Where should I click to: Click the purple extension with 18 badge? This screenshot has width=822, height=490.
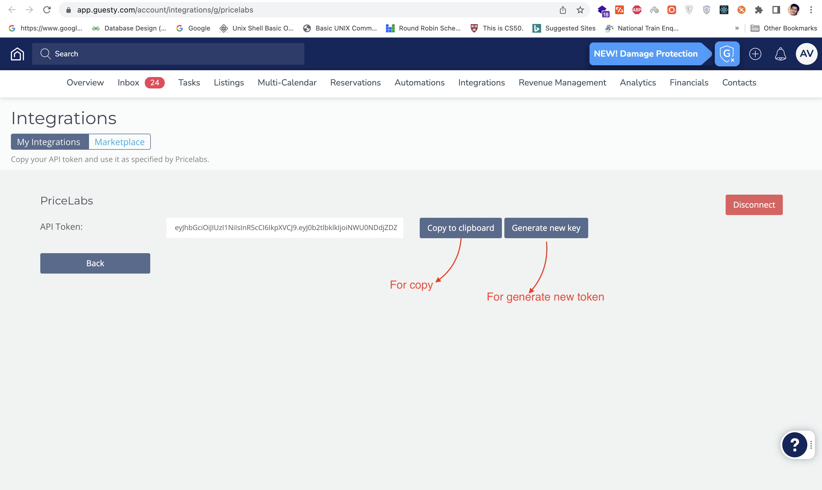[x=603, y=11]
